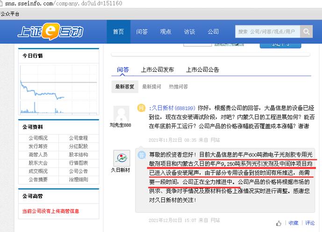This screenshot has height=232, width=322.
Task: Click the 刘先生888 username
Action: pyautogui.click(x=121, y=125)
